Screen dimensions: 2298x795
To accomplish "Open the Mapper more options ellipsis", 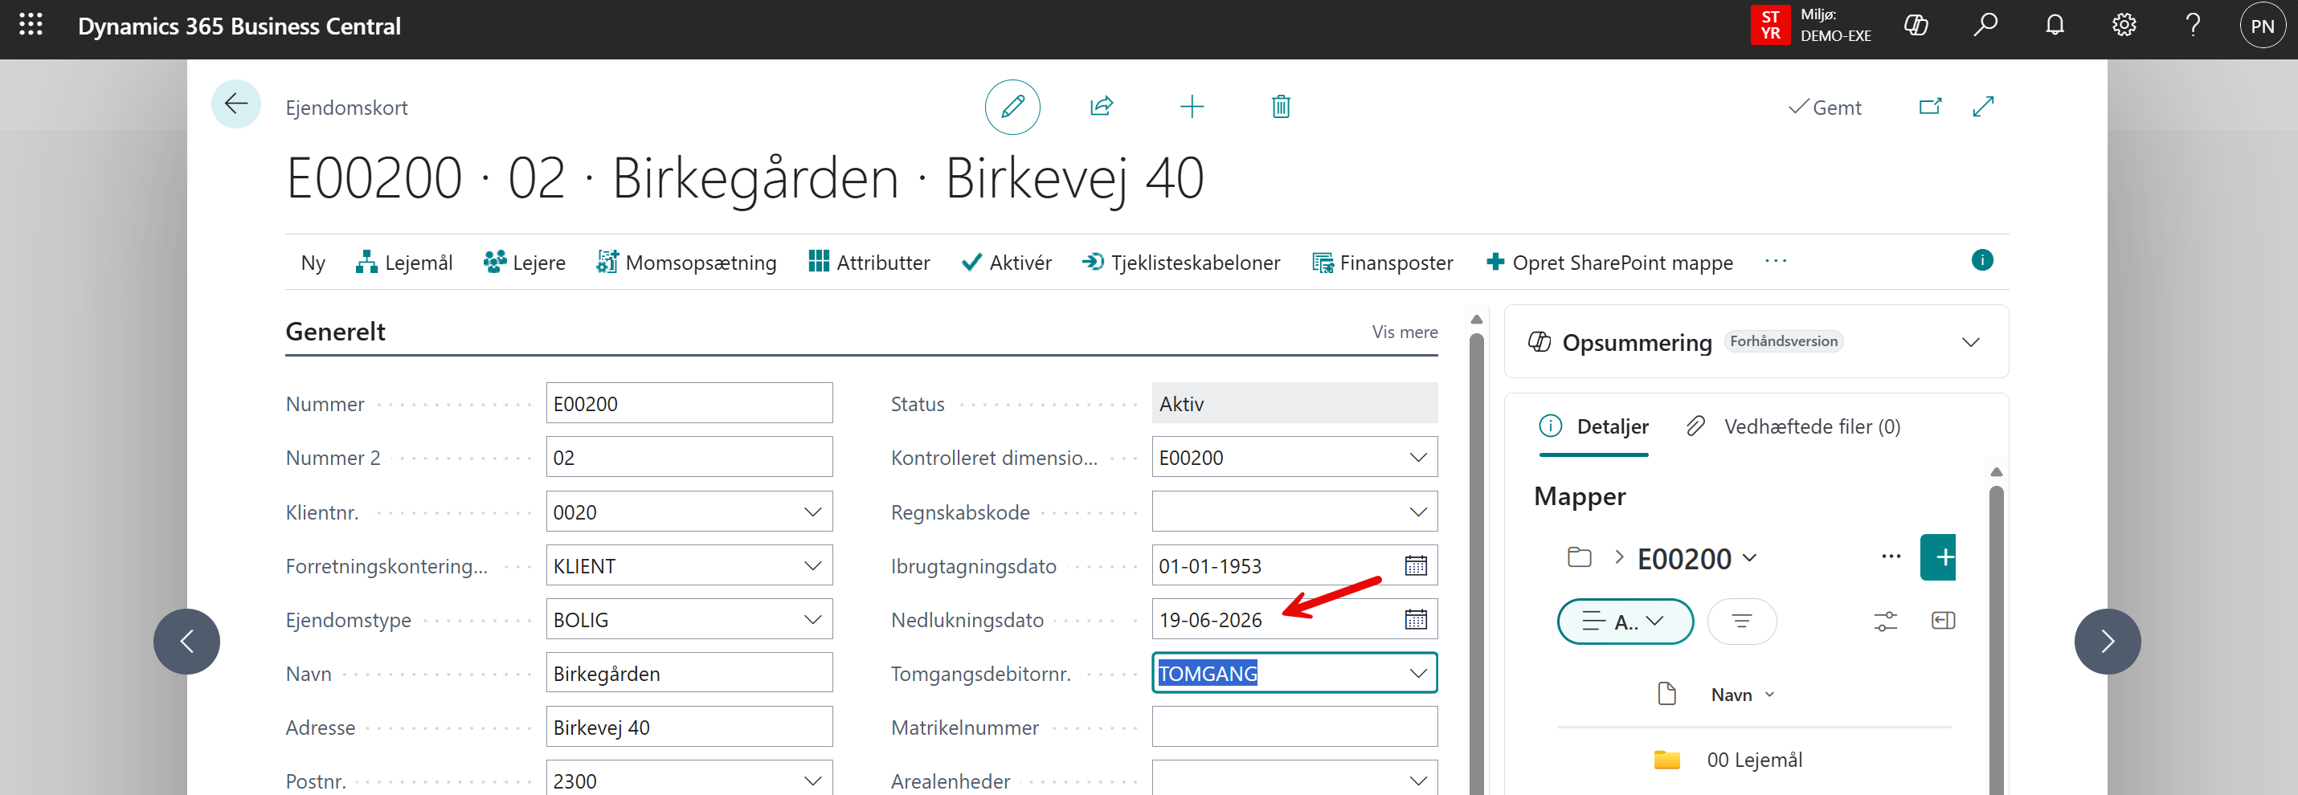I will point(1891,557).
